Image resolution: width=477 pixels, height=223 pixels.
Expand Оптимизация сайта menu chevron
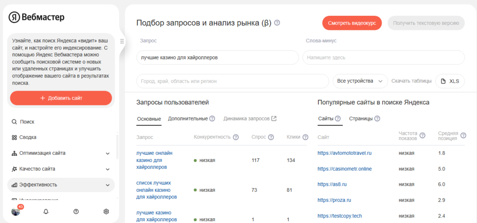108,153
